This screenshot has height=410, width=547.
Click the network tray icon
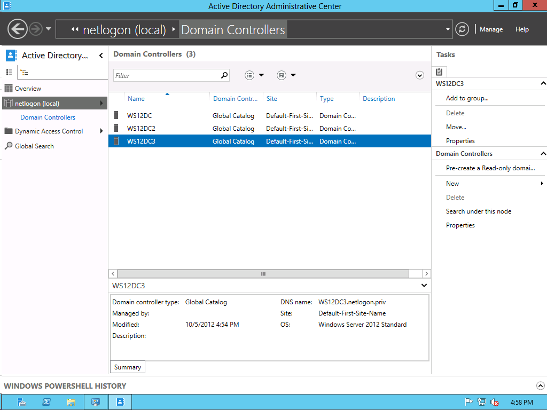[x=481, y=402]
